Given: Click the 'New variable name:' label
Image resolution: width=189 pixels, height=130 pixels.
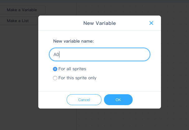Looking at the screenshot, I should (73, 41).
